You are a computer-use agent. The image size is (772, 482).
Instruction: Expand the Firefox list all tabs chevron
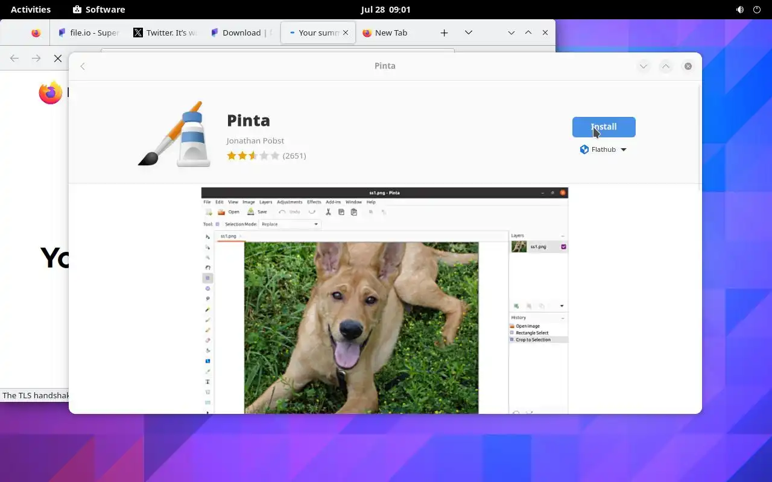tap(468, 33)
